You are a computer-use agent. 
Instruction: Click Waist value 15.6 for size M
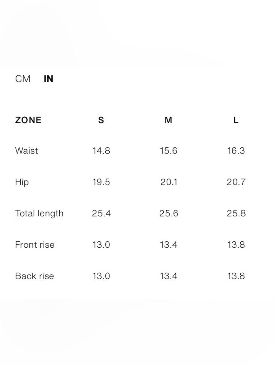click(169, 151)
